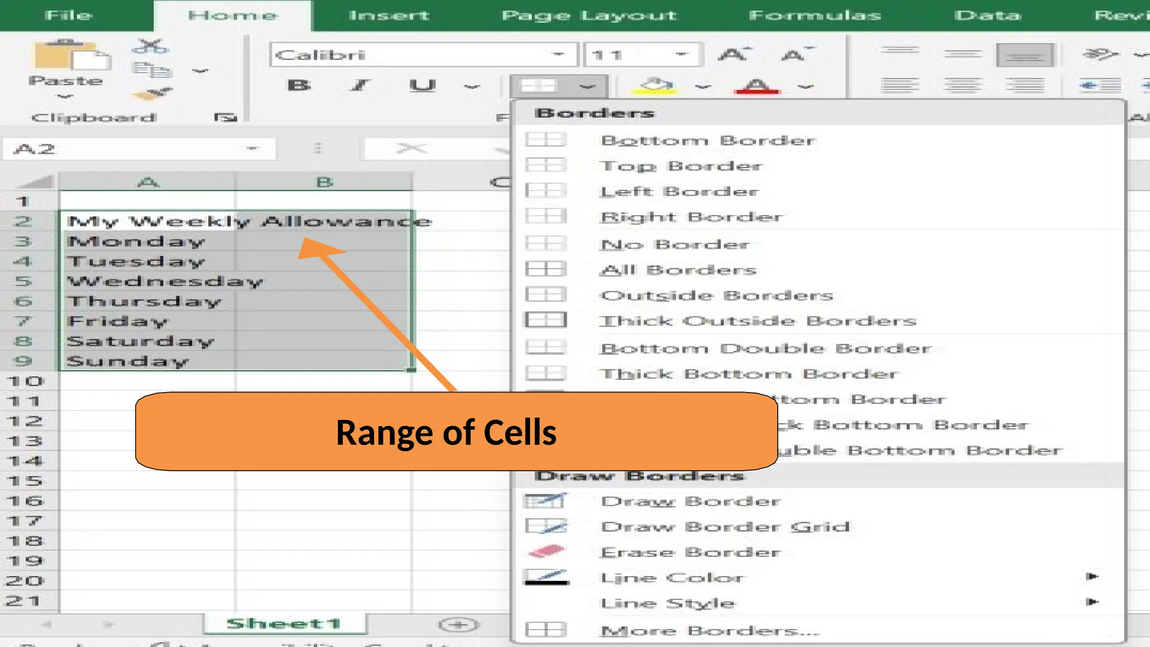The height and width of the screenshot is (647, 1150).
Task: Click column B header
Action: pyautogui.click(x=325, y=182)
